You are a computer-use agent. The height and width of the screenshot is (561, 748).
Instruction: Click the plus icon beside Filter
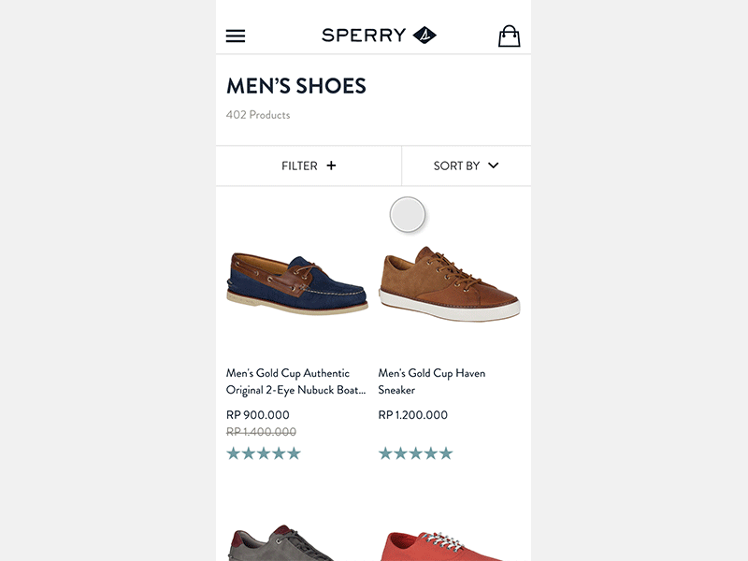(x=331, y=165)
